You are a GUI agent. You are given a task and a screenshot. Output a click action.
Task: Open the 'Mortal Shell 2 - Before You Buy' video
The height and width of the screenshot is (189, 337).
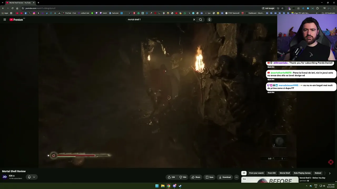coord(312,178)
